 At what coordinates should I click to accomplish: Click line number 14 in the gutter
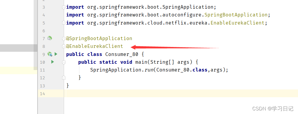coord(43,94)
